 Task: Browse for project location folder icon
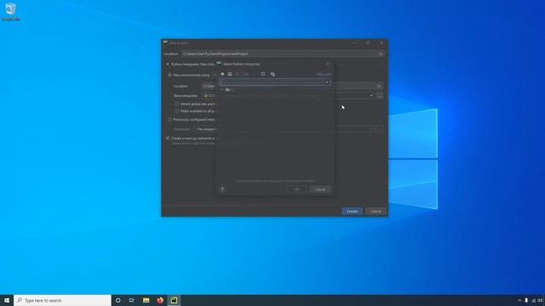pyautogui.click(x=381, y=54)
